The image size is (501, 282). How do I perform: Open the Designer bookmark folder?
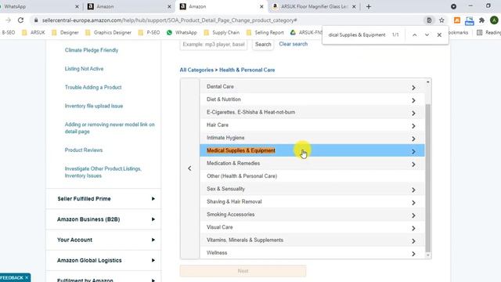[x=65, y=33]
